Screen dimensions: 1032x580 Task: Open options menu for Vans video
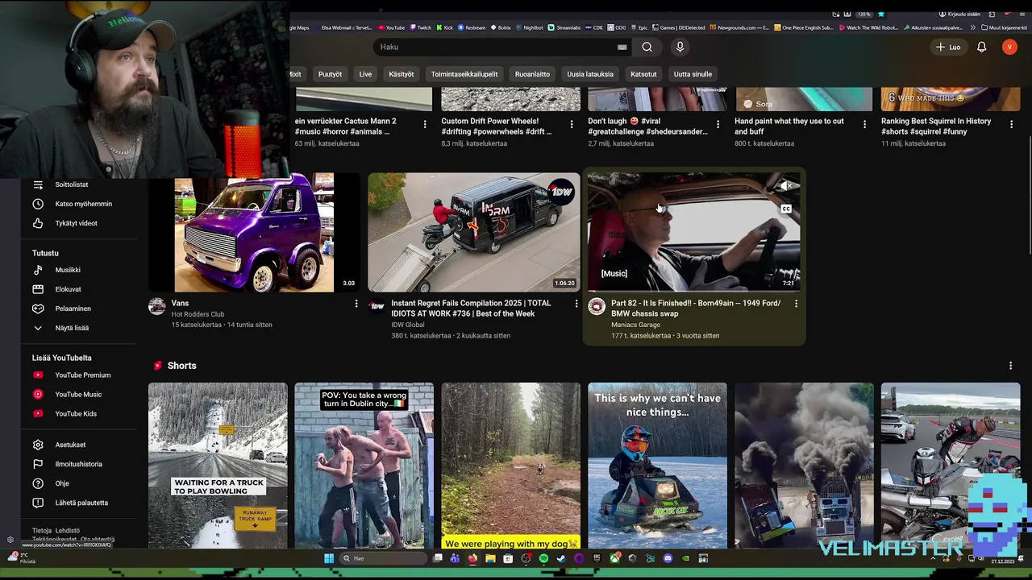(356, 304)
